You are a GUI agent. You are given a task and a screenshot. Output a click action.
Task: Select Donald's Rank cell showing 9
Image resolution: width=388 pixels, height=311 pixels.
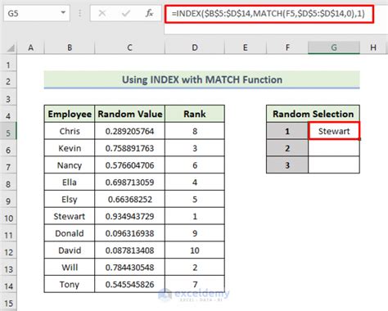pos(195,233)
